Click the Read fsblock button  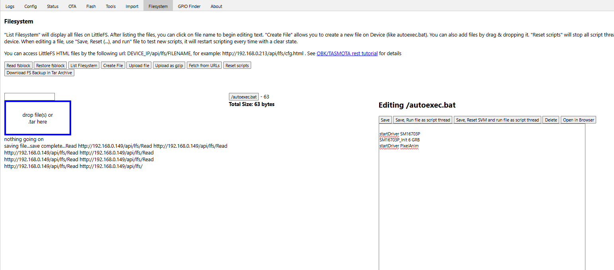point(19,66)
